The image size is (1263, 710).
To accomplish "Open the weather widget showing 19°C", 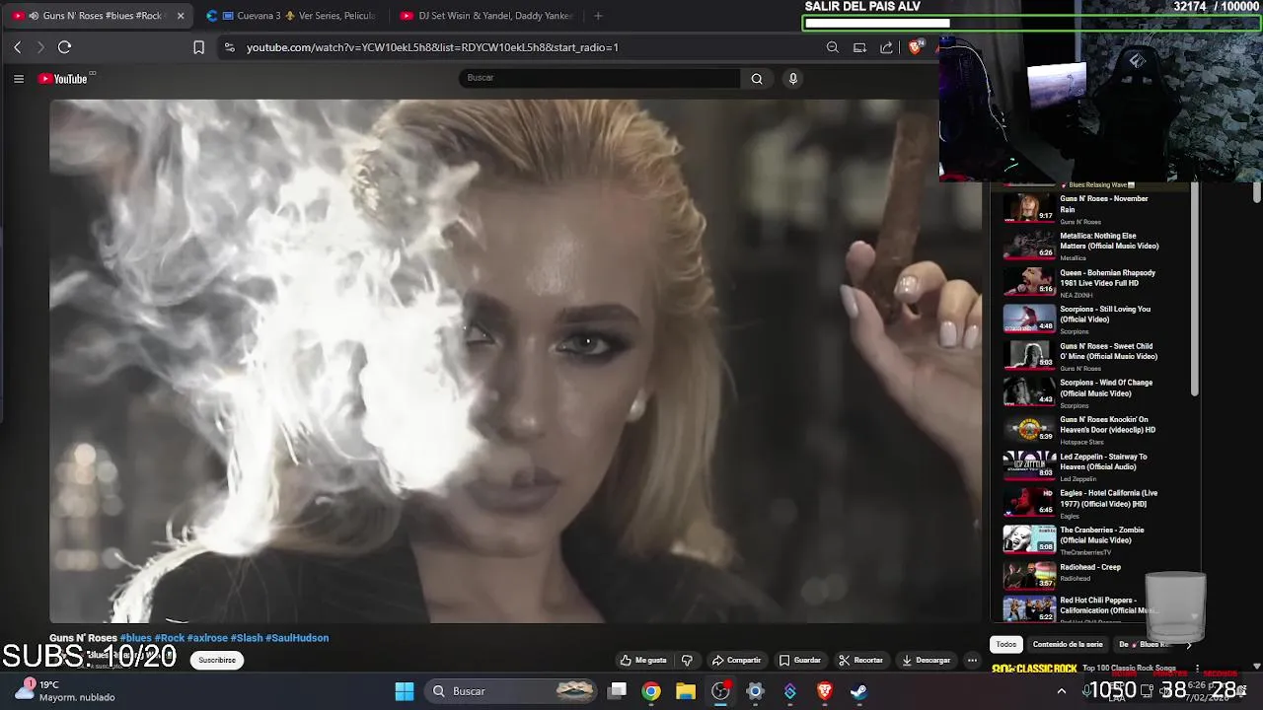I will point(65,690).
